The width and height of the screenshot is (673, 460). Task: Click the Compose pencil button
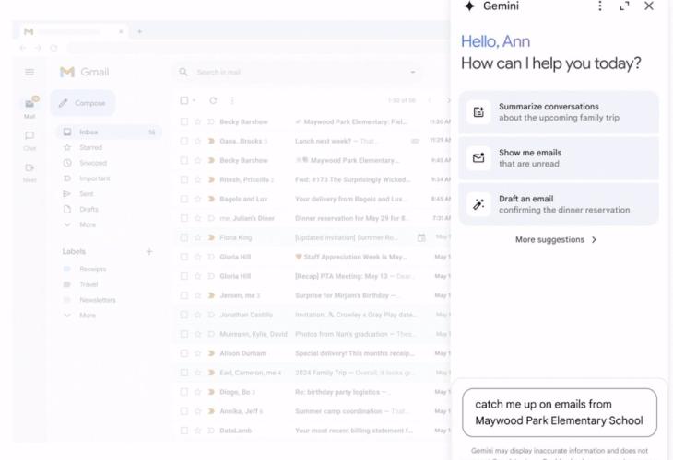(83, 103)
